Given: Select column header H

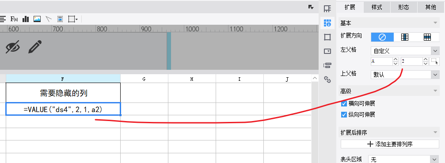Looking at the screenshot, I should [x=192, y=79].
